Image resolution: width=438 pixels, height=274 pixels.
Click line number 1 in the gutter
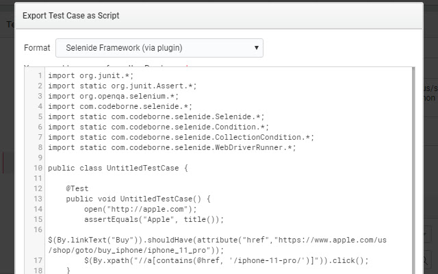pyautogui.click(x=40, y=75)
